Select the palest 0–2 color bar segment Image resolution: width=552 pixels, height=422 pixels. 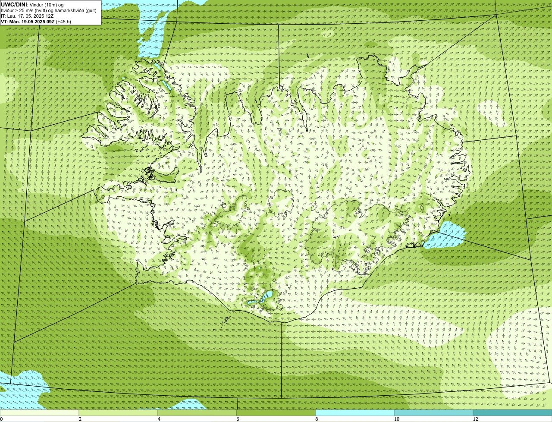pos(40,413)
